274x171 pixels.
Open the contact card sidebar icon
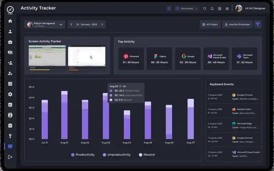tap(10, 115)
